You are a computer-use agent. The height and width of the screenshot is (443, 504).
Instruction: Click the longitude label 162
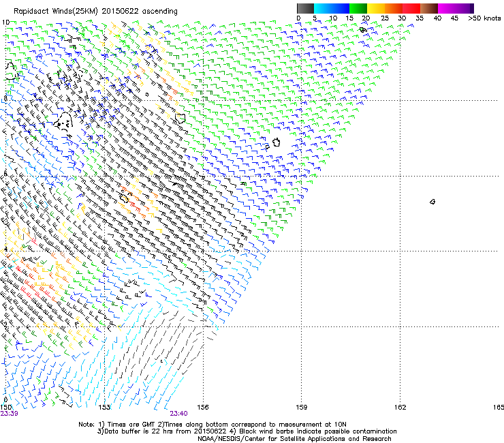coord(400,408)
